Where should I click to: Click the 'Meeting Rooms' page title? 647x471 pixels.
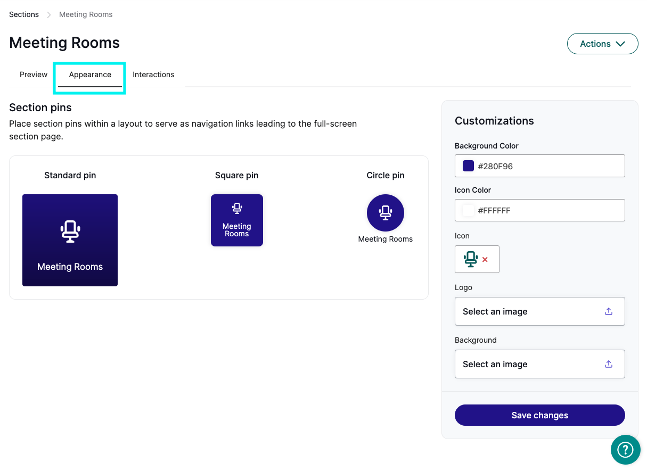(64, 43)
